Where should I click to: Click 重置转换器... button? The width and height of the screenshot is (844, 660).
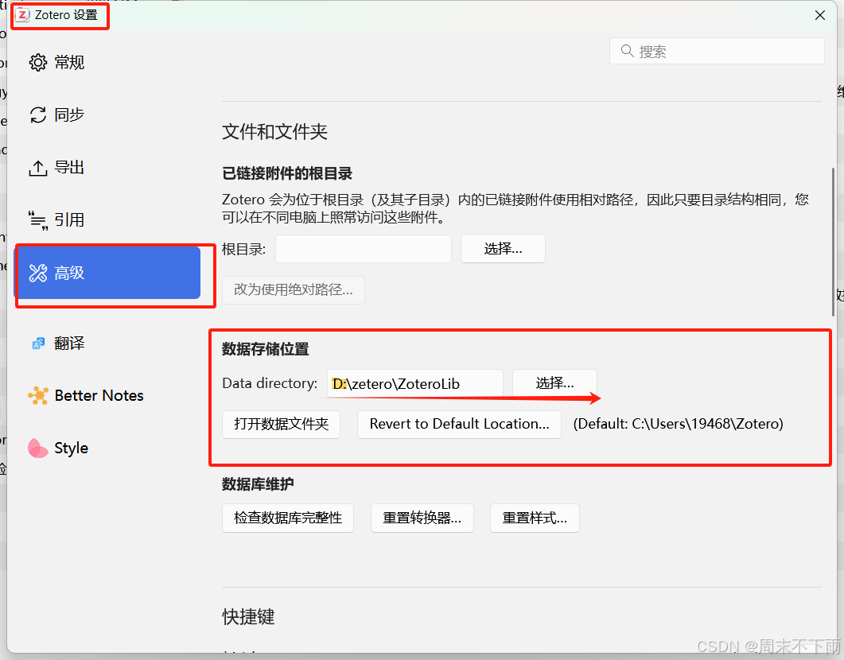click(422, 518)
